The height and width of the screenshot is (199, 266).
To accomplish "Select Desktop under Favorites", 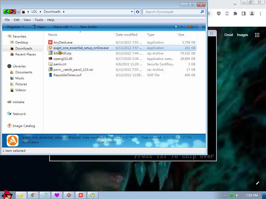I will click(22, 42).
